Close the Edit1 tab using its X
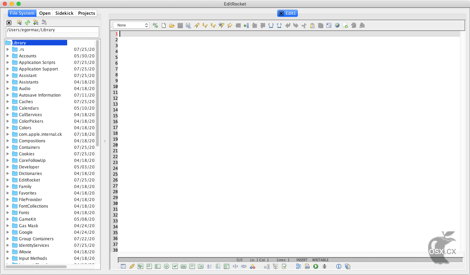Image resolution: width=470 pixels, height=275 pixels. [x=281, y=13]
